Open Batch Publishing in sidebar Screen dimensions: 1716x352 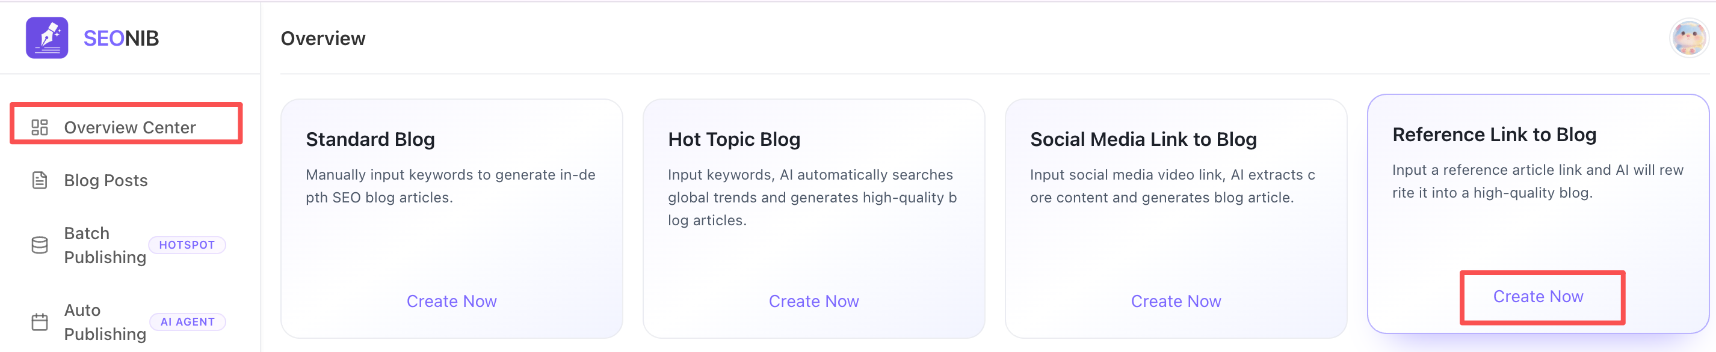point(105,245)
